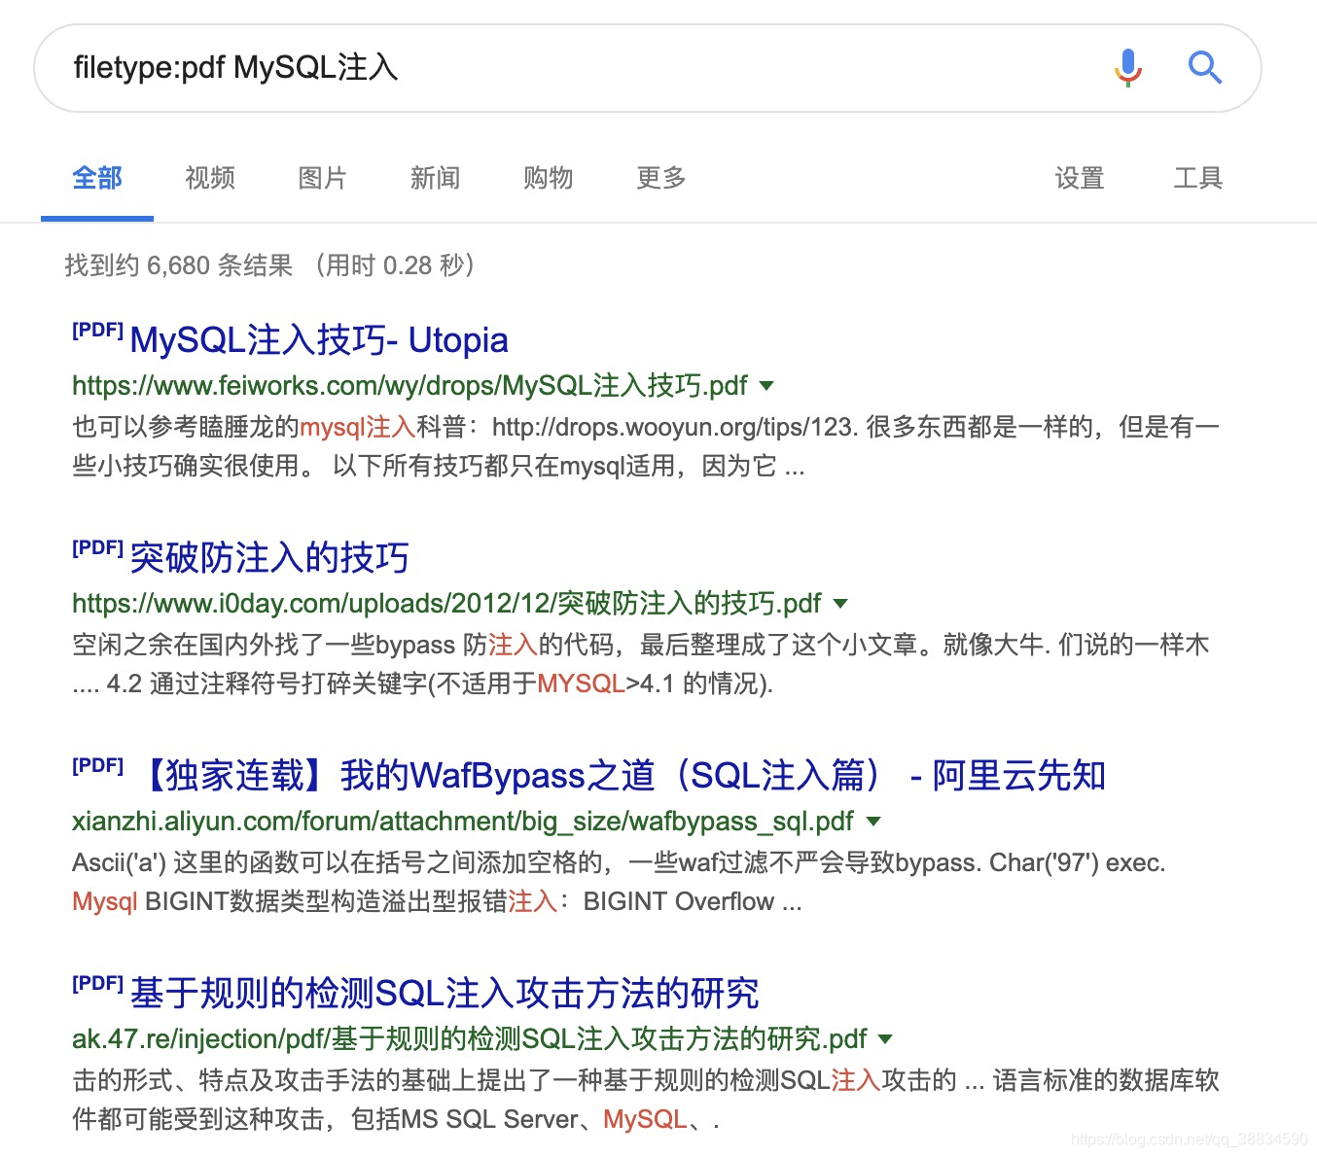Screen dimensions: 1317x1157
Task: Open the 工具 tools menu
Action: coord(1197,178)
